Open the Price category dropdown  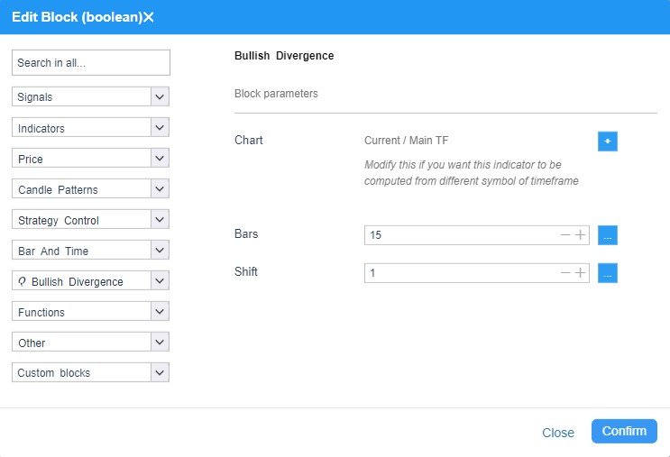[160, 158]
